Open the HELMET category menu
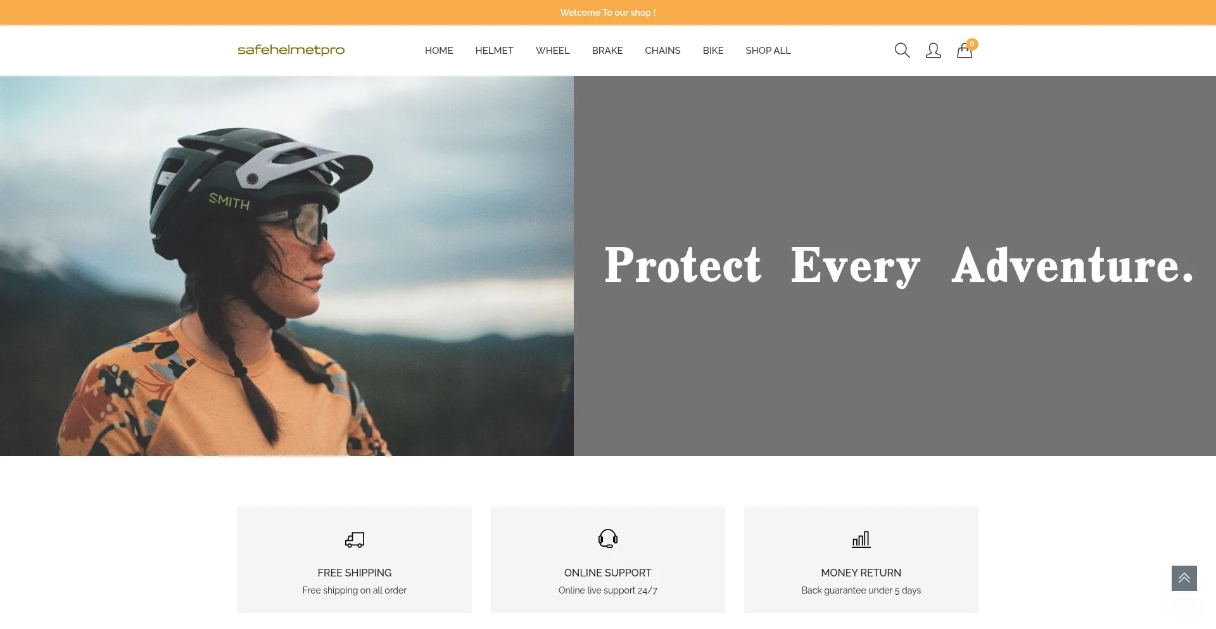This screenshot has width=1216, height=629. (494, 51)
